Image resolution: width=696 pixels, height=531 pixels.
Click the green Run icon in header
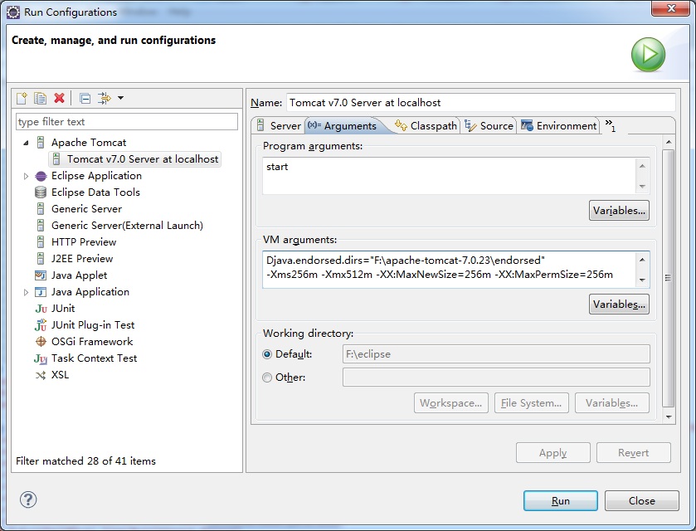(x=648, y=55)
